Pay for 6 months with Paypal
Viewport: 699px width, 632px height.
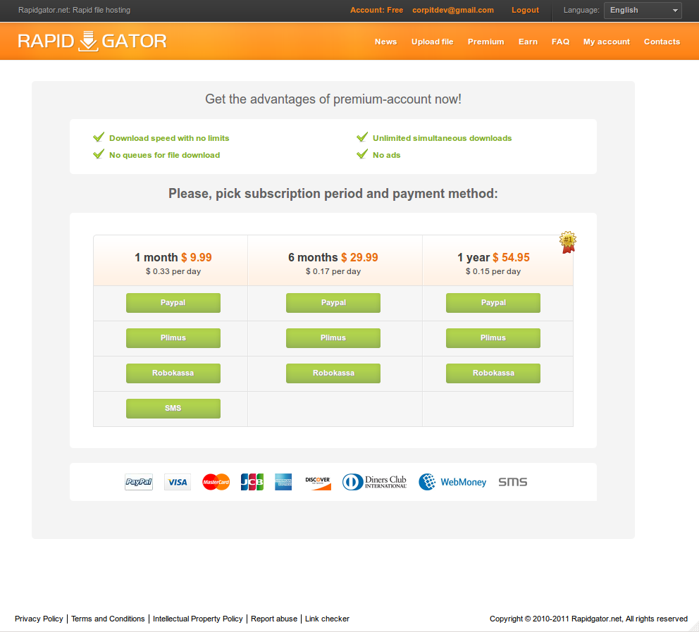click(x=333, y=303)
